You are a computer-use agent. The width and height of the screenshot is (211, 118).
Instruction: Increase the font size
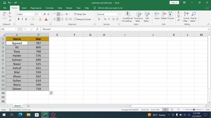pyautogui.click(x=45, y=14)
